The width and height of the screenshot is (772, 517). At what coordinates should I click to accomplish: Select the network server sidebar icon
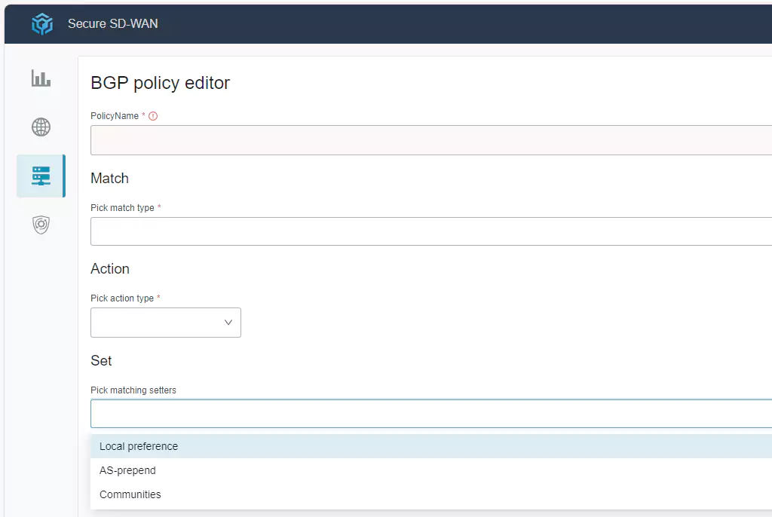click(41, 176)
